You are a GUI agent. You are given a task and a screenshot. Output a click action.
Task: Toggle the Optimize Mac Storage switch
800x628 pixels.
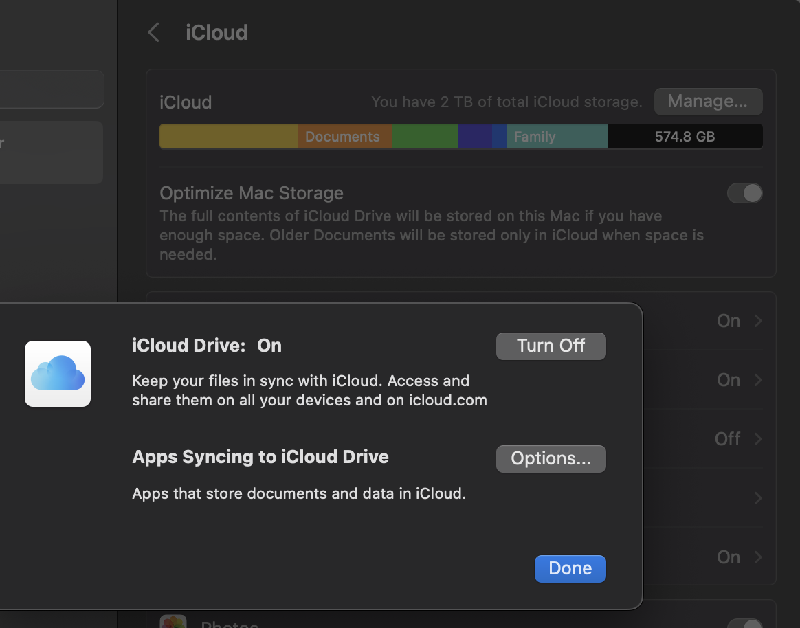744,193
